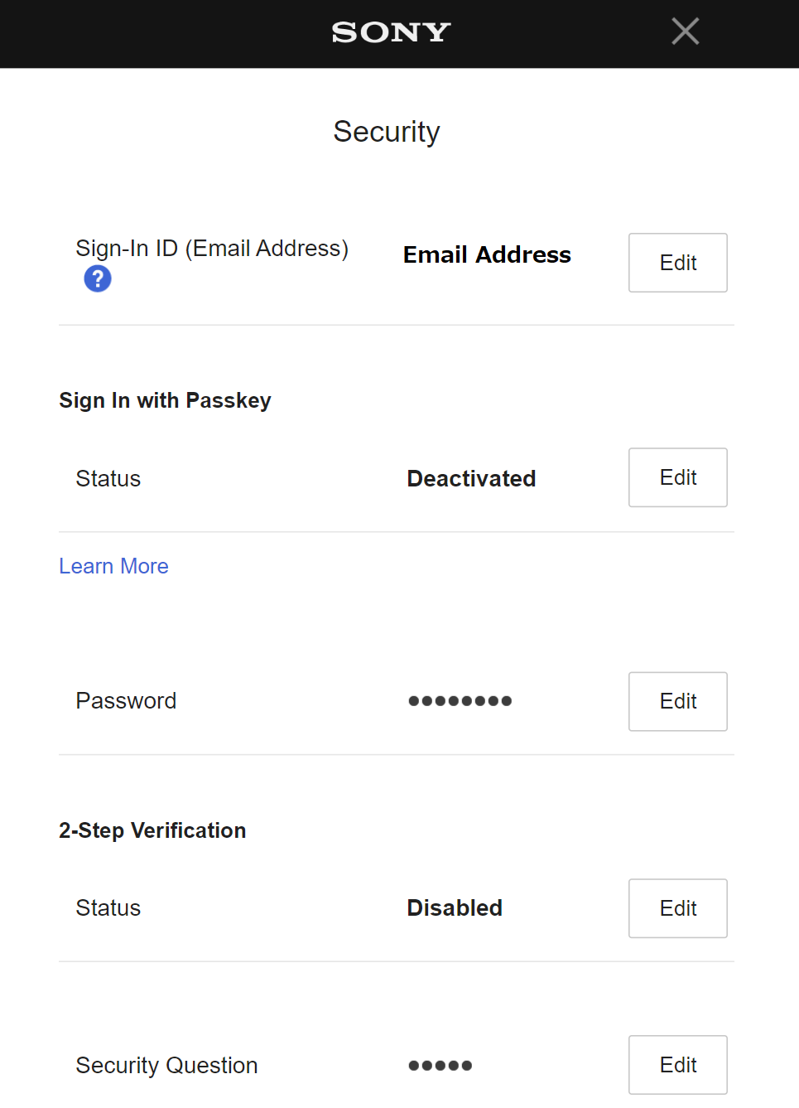Image resolution: width=799 pixels, height=1108 pixels.
Task: Edit the 2-Step Verification status
Action: coord(677,908)
